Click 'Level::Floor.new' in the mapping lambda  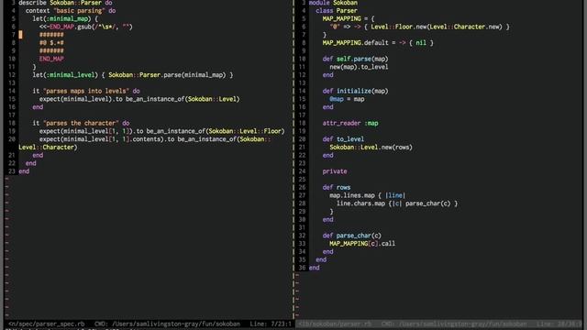coord(398,27)
